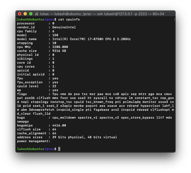The width and height of the screenshot is (191, 173).
Task: Click the '3dnowprefetch' flag word
Action: [x=41, y=110]
